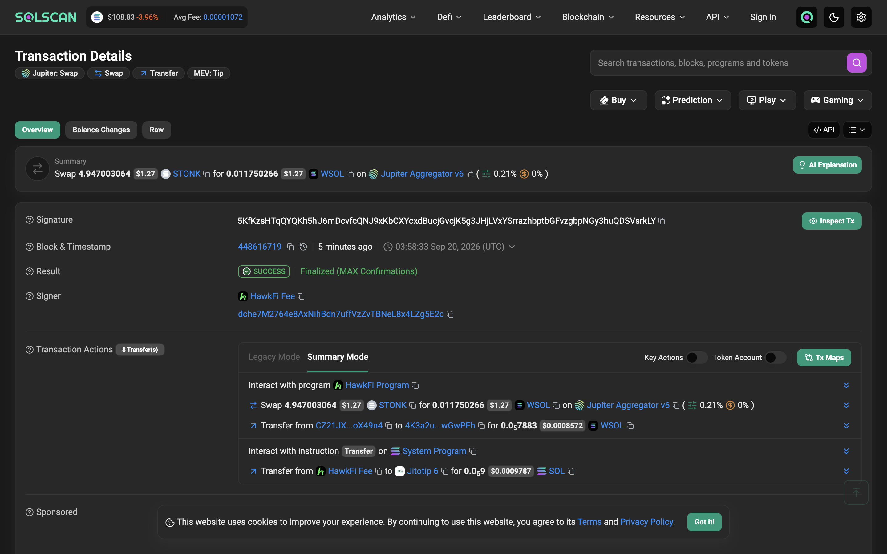Open block 448616719 link
Image resolution: width=887 pixels, height=554 pixels.
tap(260, 247)
